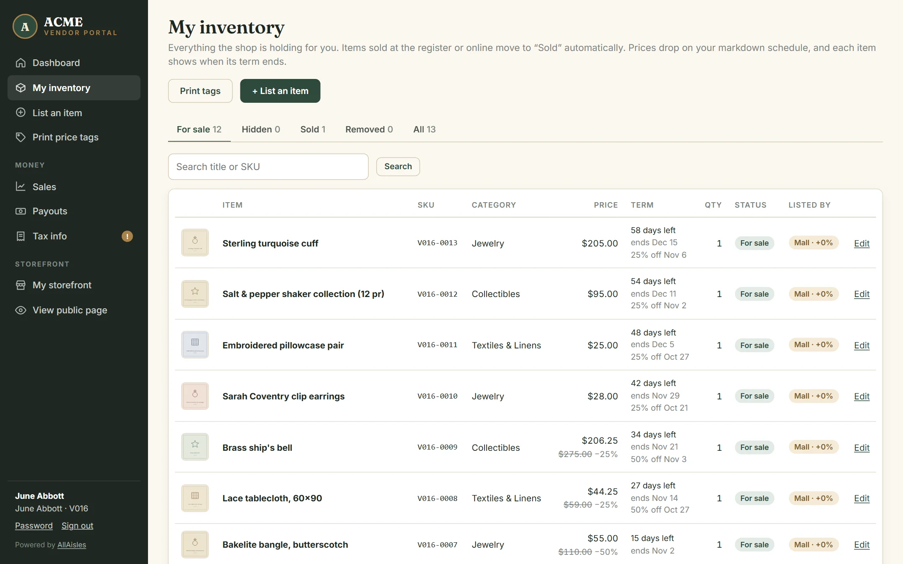
Task: Switch to the Removed tab
Action: [x=369, y=130]
